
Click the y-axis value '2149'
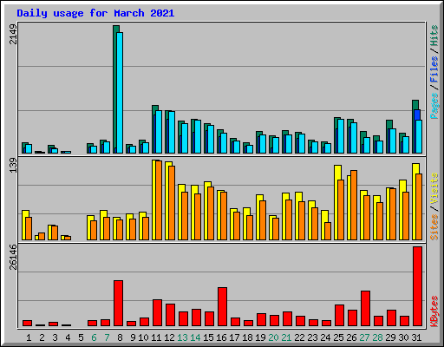13,34
